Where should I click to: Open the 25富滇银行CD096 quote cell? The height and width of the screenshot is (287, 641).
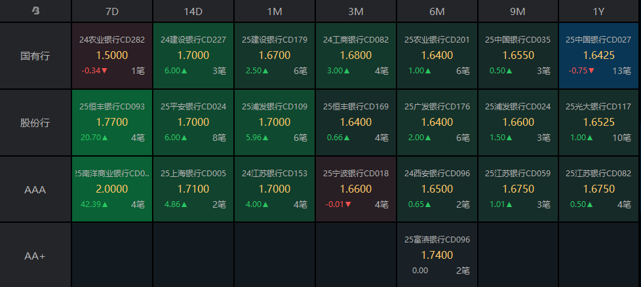click(x=437, y=255)
